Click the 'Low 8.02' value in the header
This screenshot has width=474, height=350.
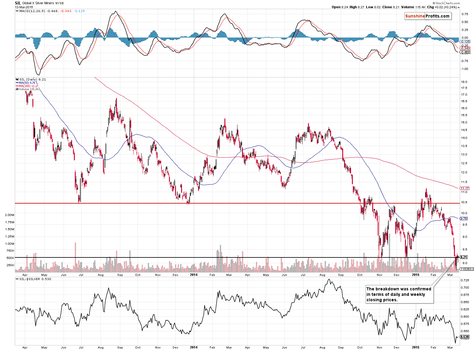pyautogui.click(x=373, y=7)
